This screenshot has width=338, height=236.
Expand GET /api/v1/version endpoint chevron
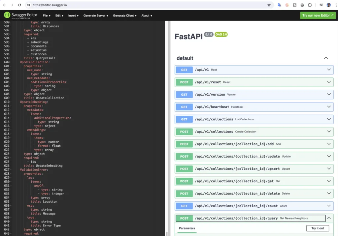(x=329, y=94)
